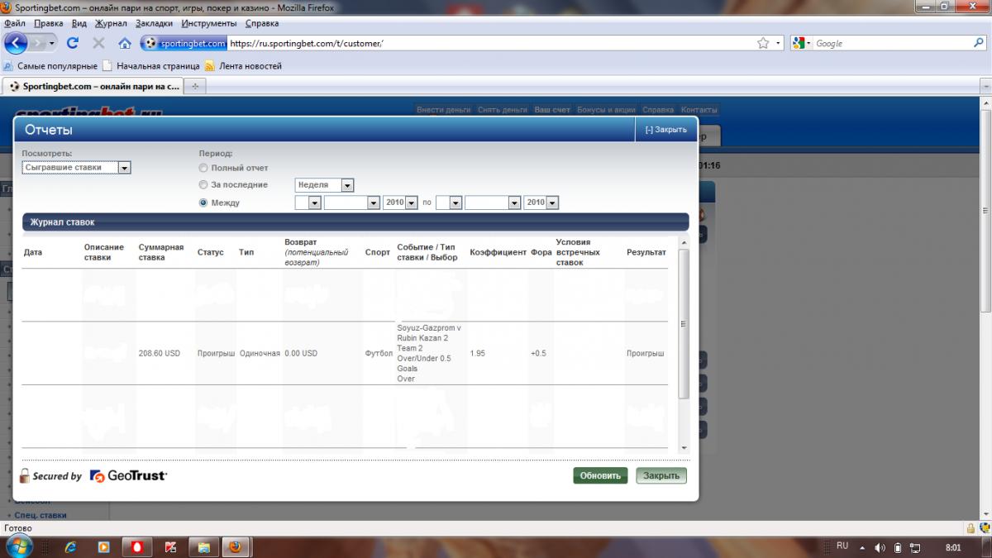Open the Firefox home page icon
The image size is (992, 558).
124,43
